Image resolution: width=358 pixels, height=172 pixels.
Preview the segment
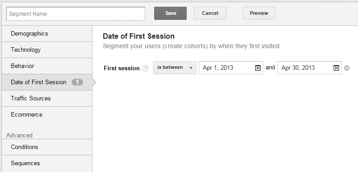[259, 13]
